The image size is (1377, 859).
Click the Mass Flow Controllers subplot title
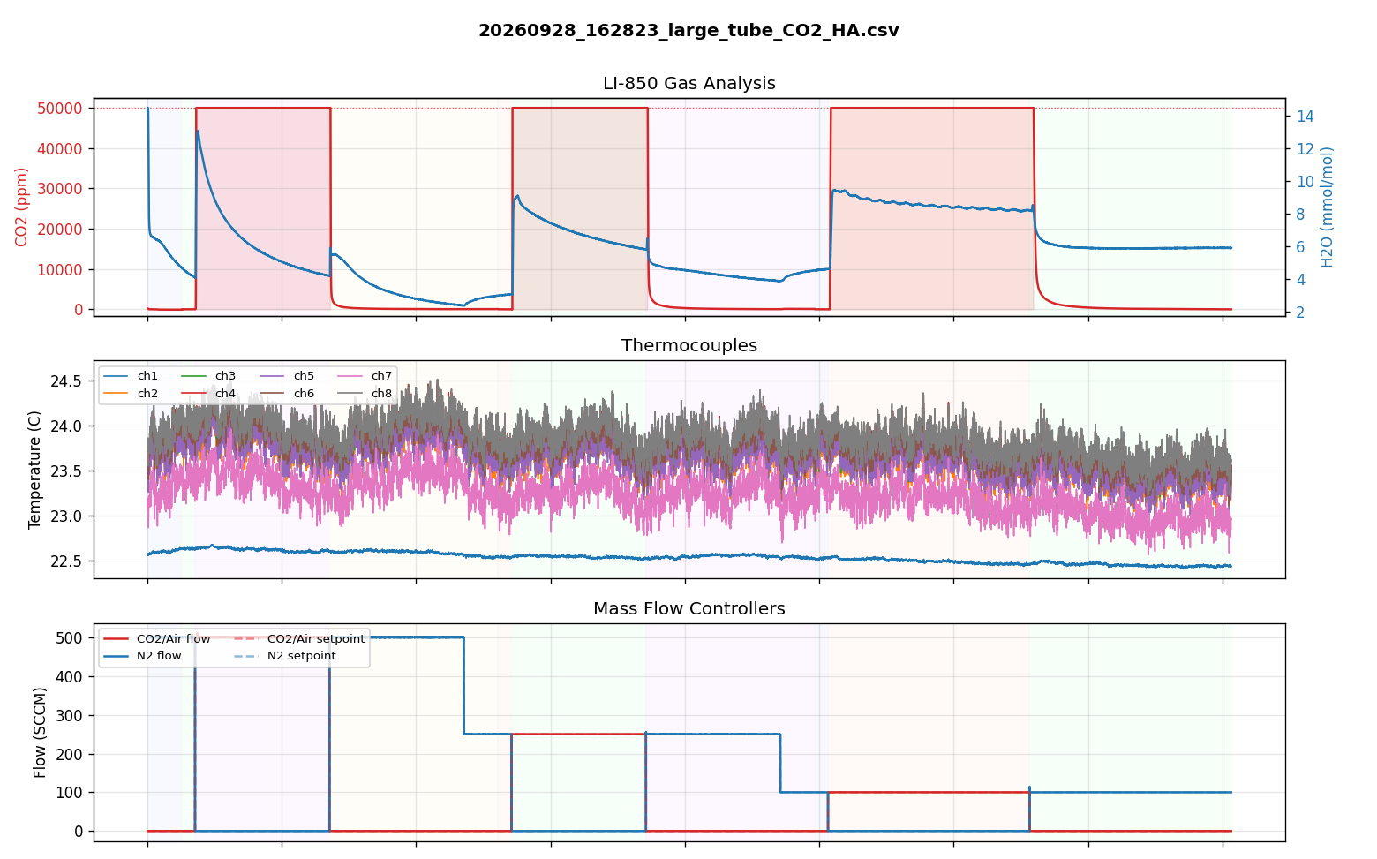click(689, 609)
